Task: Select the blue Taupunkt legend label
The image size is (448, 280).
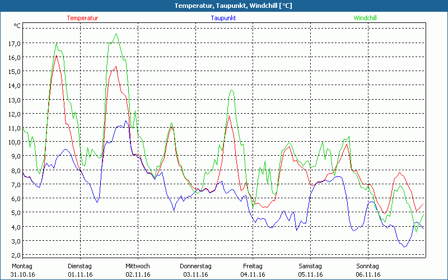Action: pyautogui.click(x=223, y=18)
